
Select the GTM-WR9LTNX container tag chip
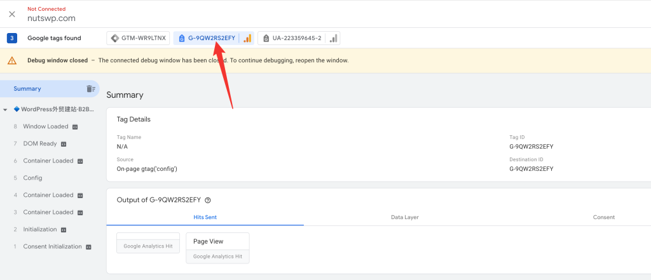pyautogui.click(x=138, y=38)
